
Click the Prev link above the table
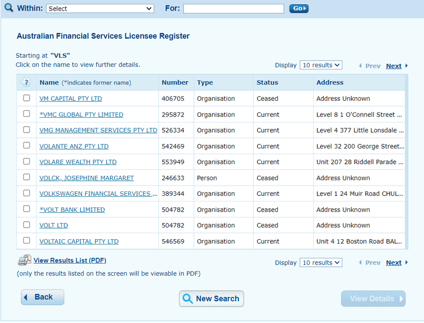click(373, 66)
